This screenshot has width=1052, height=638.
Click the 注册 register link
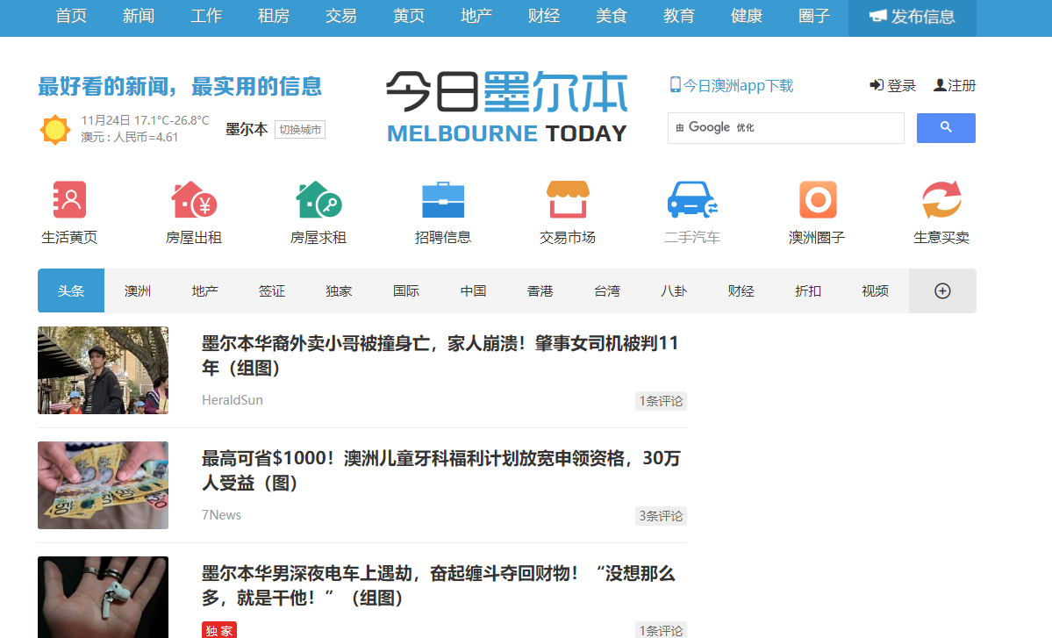click(955, 85)
